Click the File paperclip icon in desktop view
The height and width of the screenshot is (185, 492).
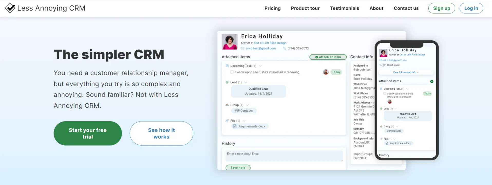click(x=227, y=121)
